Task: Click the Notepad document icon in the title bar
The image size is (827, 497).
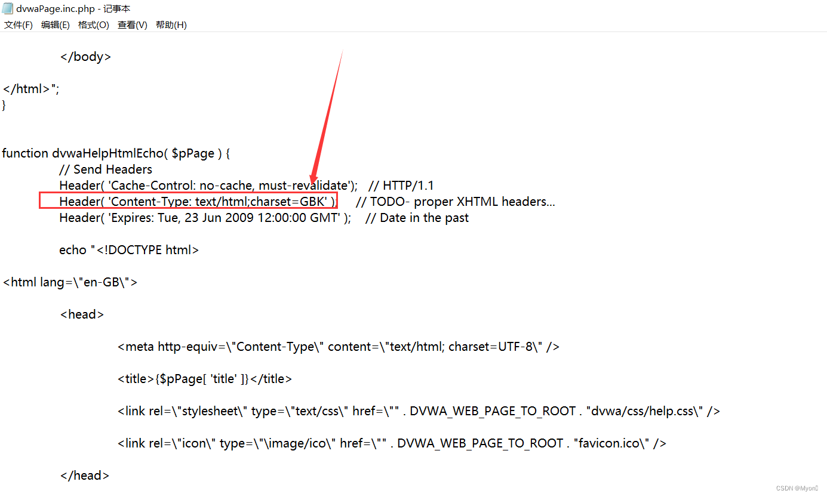Action: coord(7,8)
